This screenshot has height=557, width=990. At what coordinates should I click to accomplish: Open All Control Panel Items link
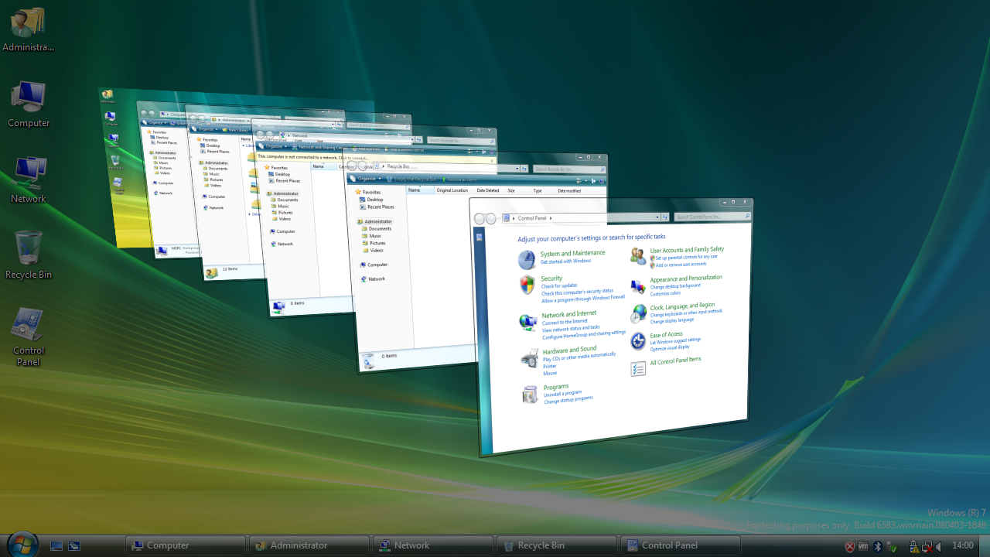point(675,361)
